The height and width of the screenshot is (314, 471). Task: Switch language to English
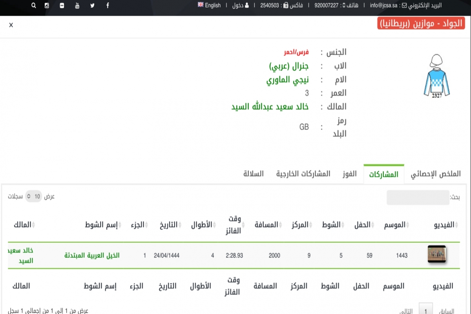209,5
